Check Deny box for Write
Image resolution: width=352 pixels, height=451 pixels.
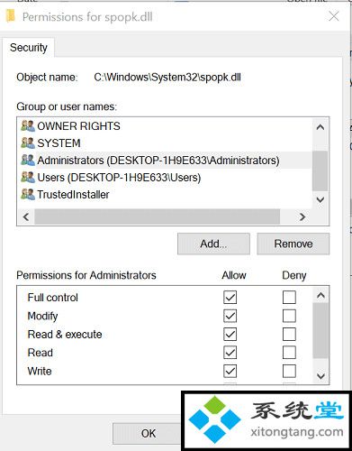[289, 371]
